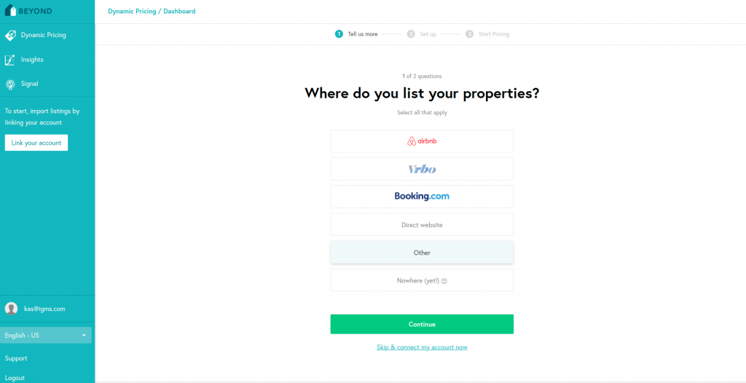
Task: Select the Booking.com listing option
Action: (x=422, y=197)
